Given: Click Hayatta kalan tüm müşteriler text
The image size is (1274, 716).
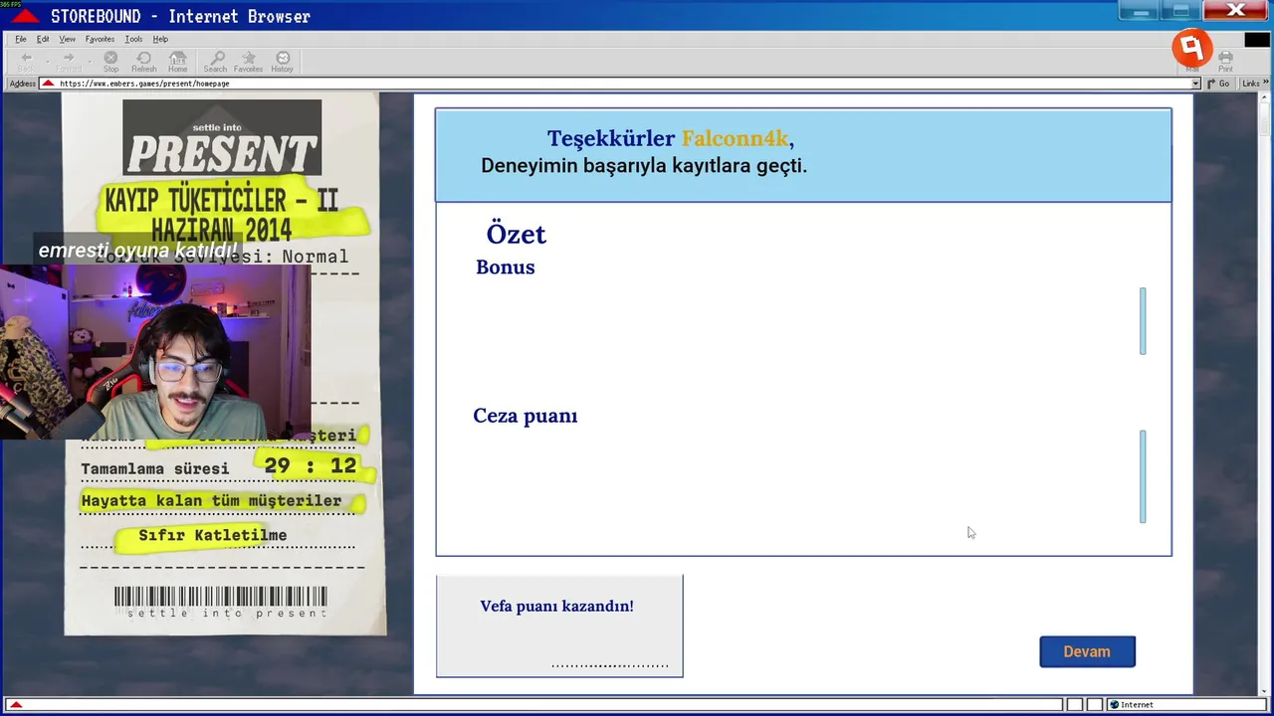Looking at the screenshot, I should coord(212,500).
